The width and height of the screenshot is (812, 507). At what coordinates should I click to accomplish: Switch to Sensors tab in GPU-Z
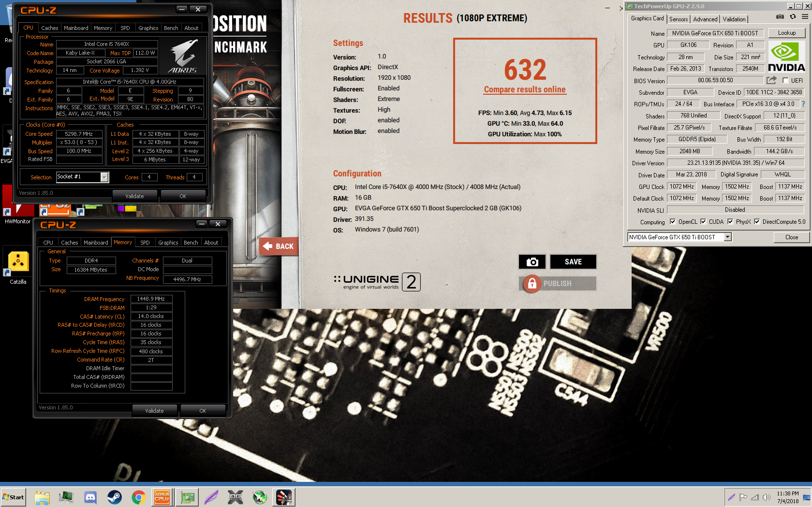pyautogui.click(x=679, y=19)
